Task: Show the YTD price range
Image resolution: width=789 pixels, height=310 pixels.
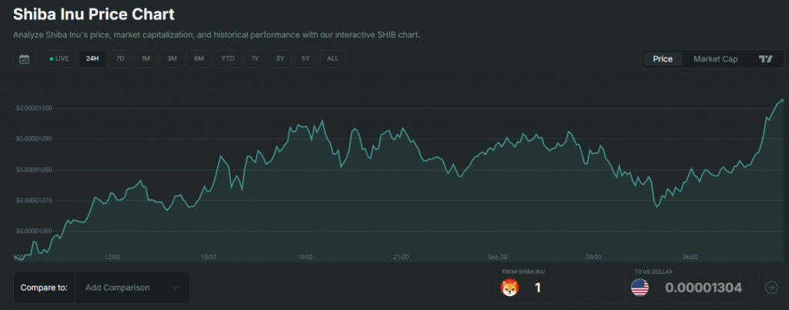Action: click(228, 58)
